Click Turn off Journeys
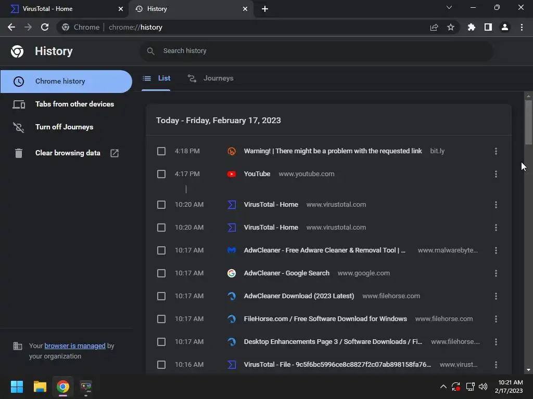Screen dimensions: 533x399 [x=66, y=127]
